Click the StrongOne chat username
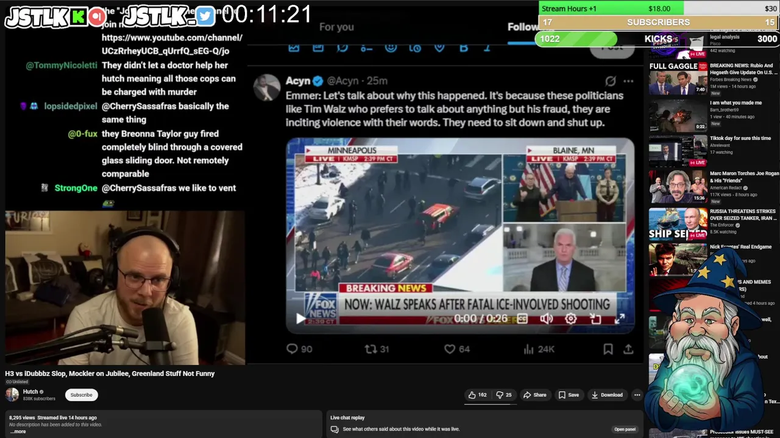The height and width of the screenshot is (438, 780). [x=76, y=188]
